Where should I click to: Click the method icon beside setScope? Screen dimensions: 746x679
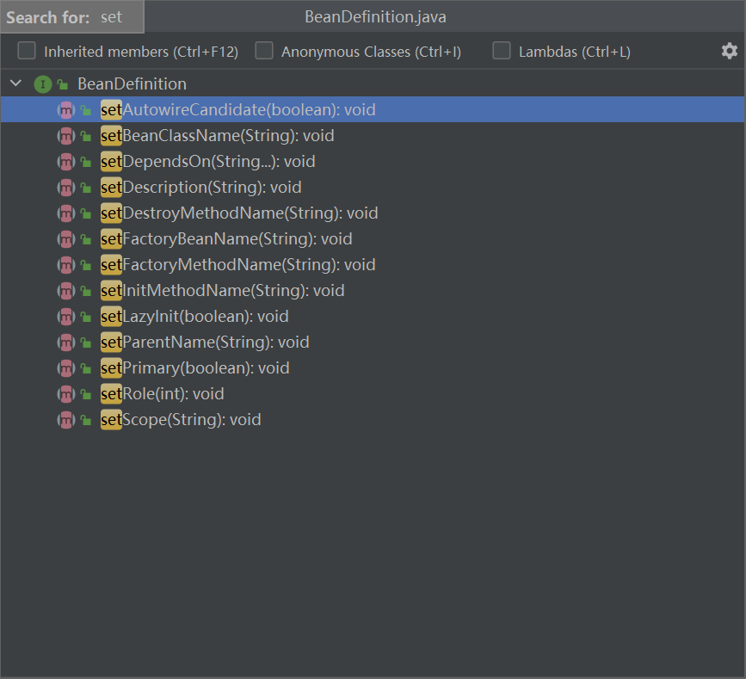pyautogui.click(x=66, y=420)
